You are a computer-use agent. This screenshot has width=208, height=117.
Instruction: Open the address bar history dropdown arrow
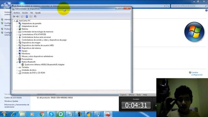(165, 6)
